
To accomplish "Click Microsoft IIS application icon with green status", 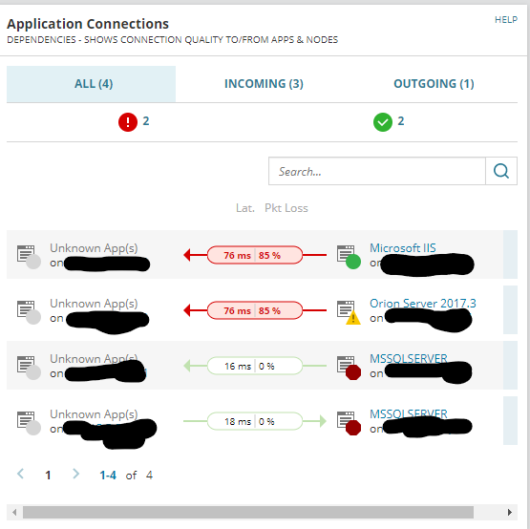I will click(349, 257).
